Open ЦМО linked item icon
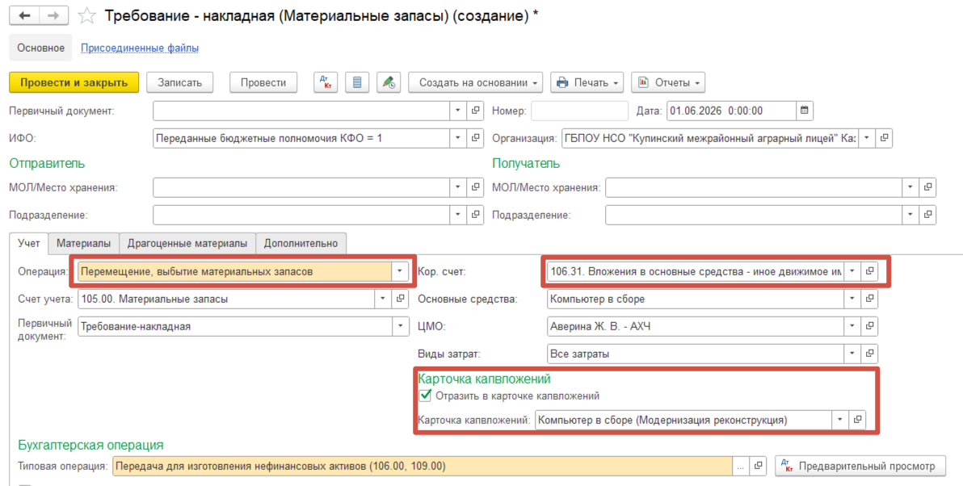Image resolution: width=963 pixels, height=486 pixels. pyautogui.click(x=869, y=326)
